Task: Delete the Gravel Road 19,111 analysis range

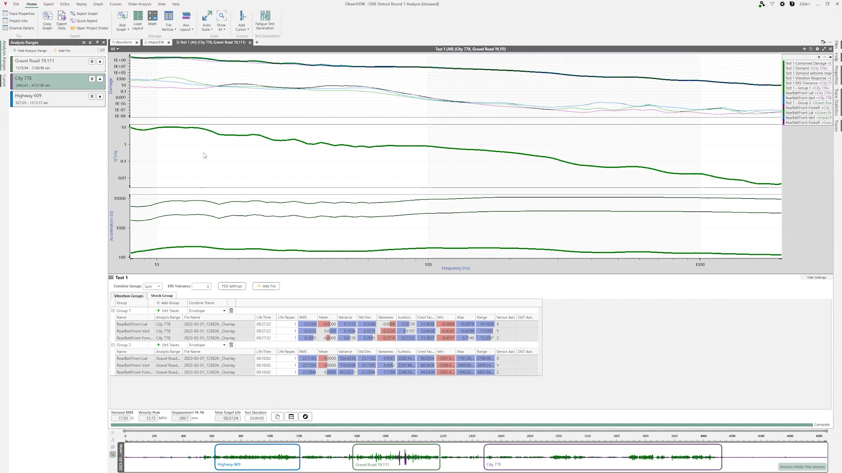Action: tap(92, 61)
